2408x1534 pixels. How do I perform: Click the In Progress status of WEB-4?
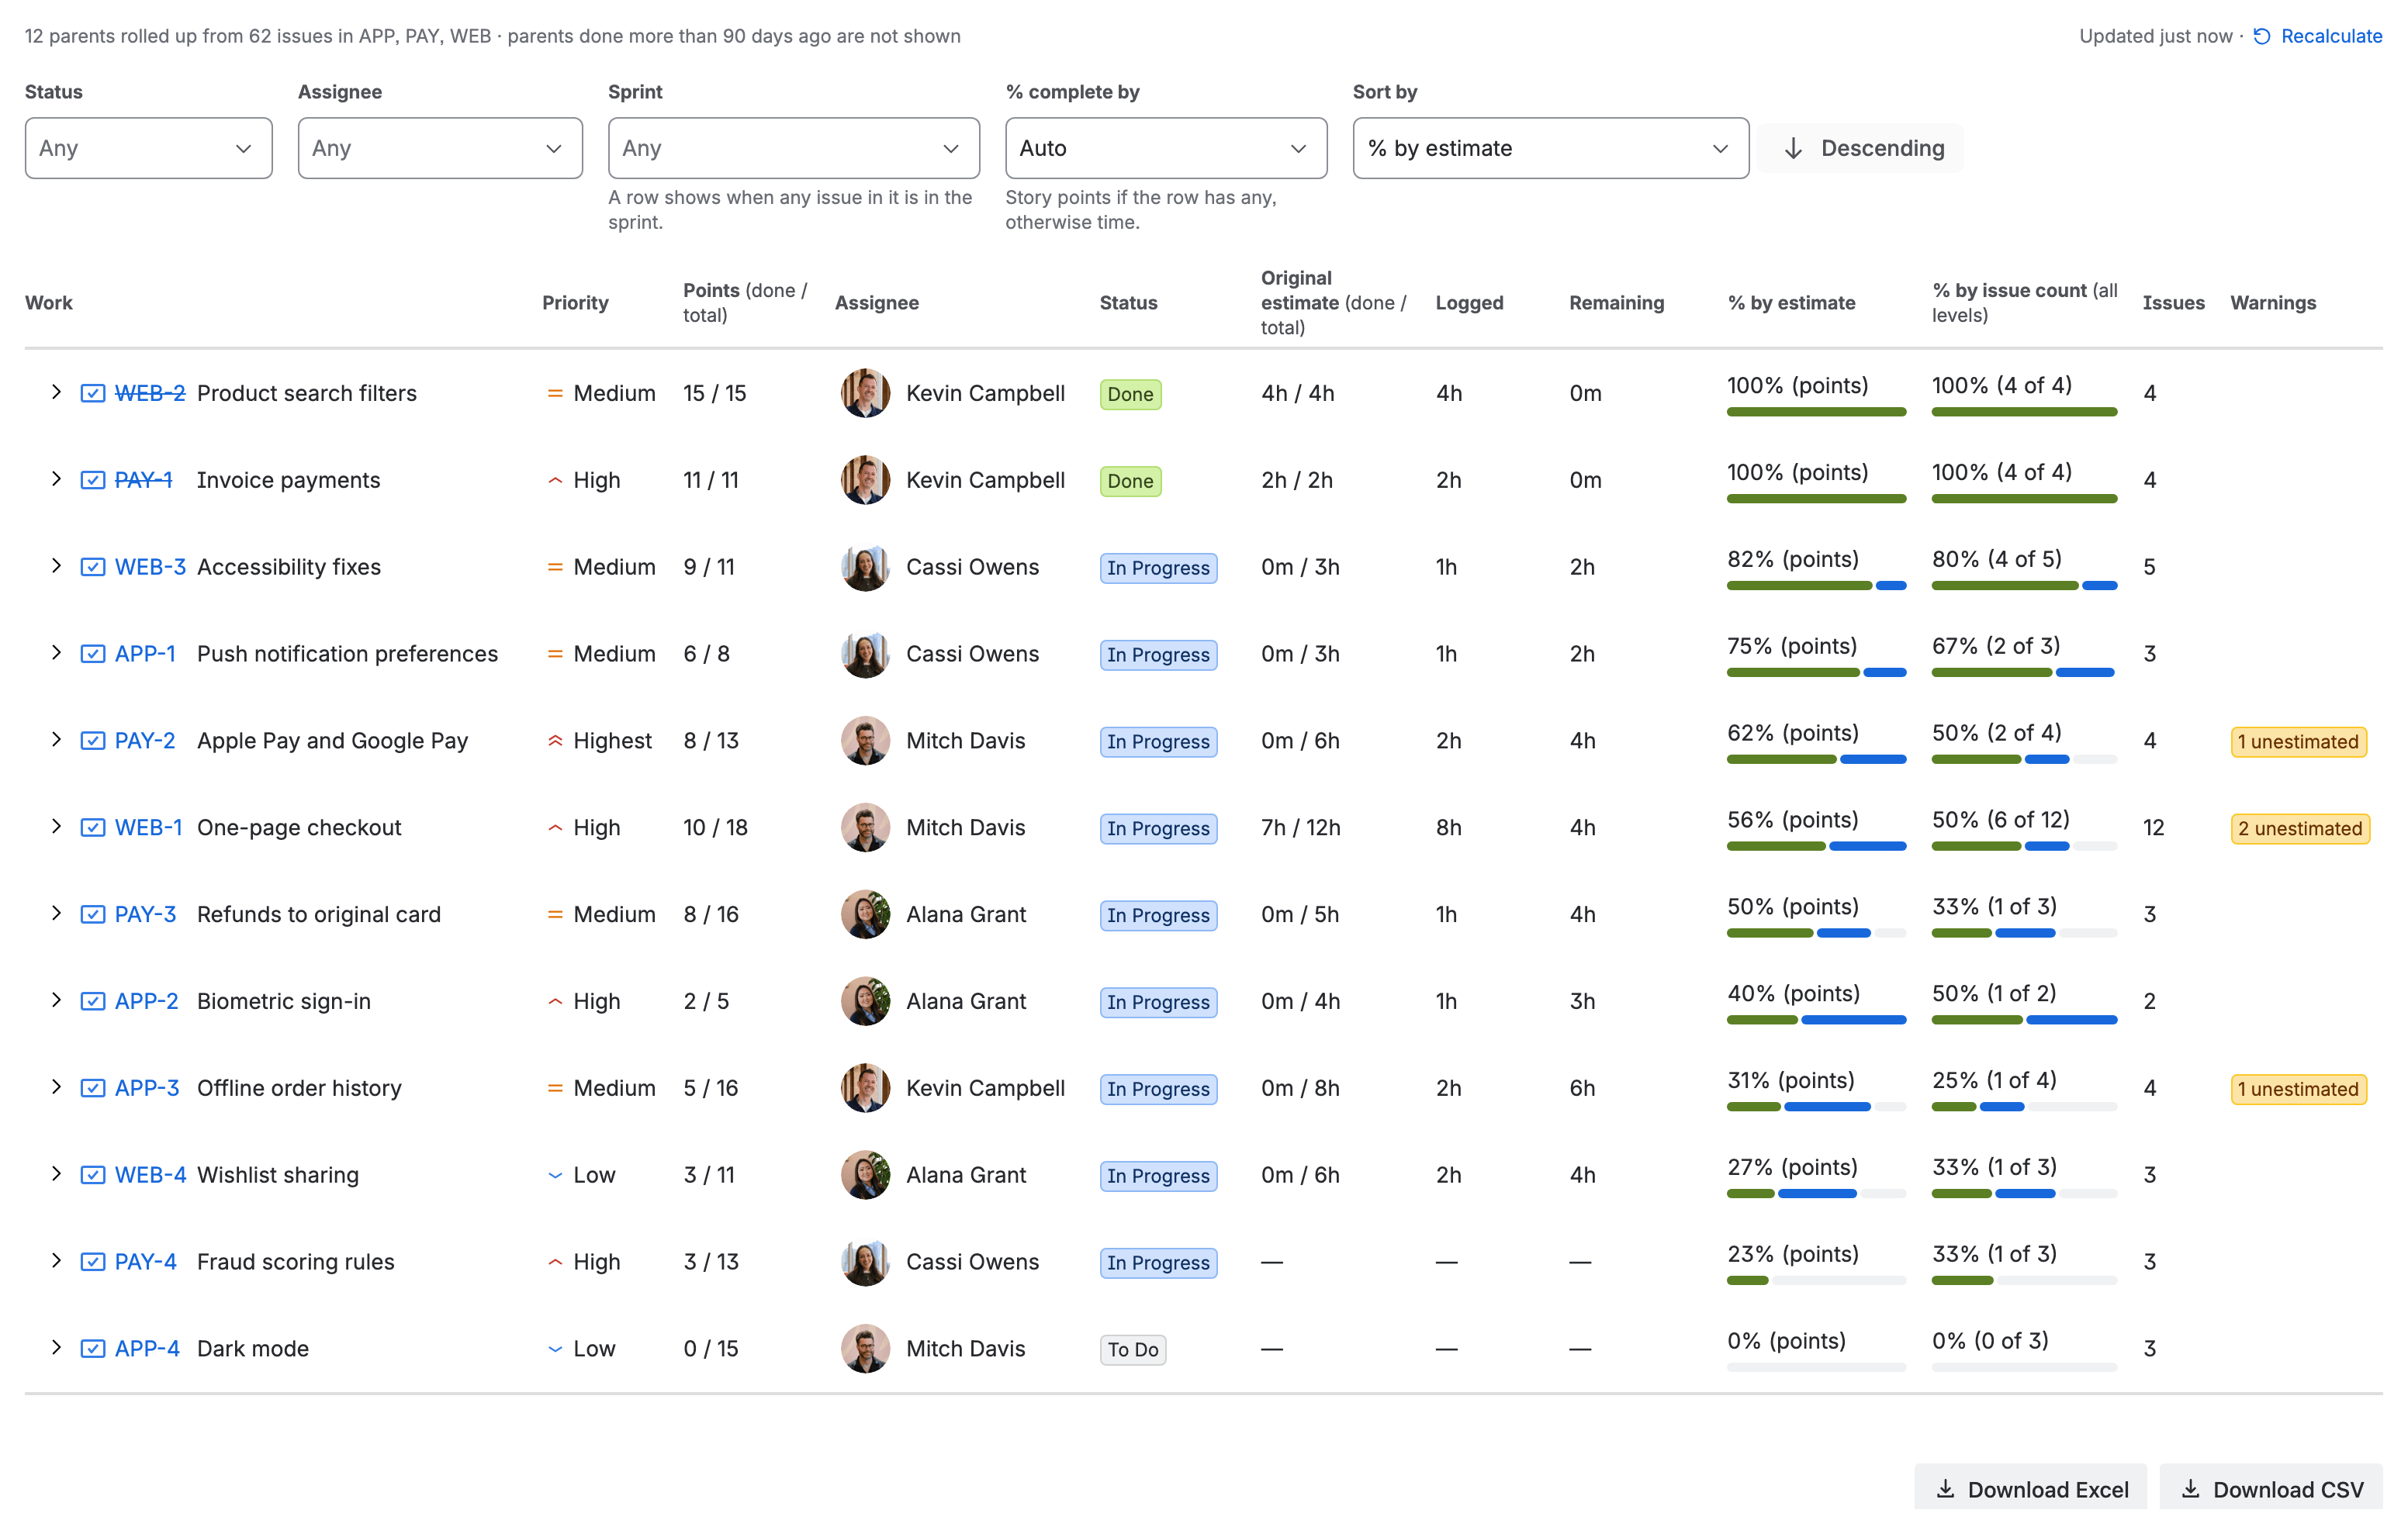tap(1158, 1176)
